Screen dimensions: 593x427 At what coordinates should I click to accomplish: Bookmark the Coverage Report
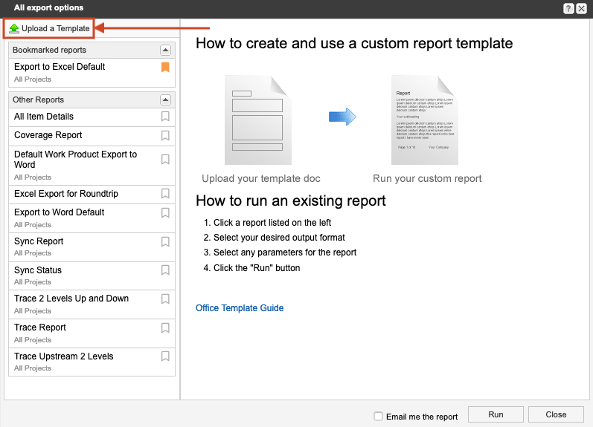coord(165,135)
